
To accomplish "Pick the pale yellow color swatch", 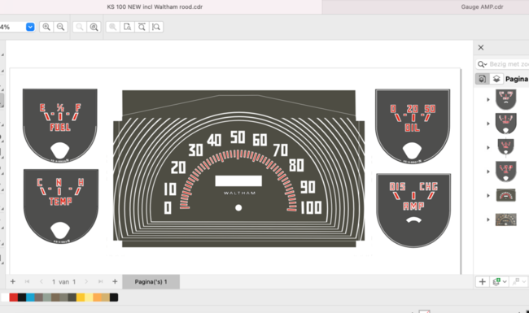I will click(89, 298).
